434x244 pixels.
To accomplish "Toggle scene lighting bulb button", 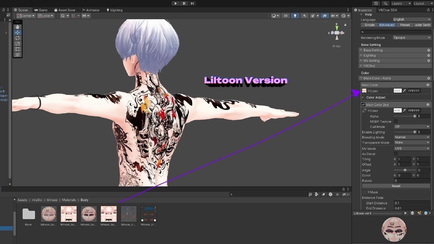I will point(295,16).
